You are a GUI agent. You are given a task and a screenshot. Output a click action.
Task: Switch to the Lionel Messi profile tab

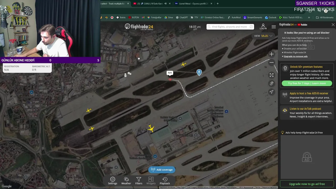pos(193,4)
